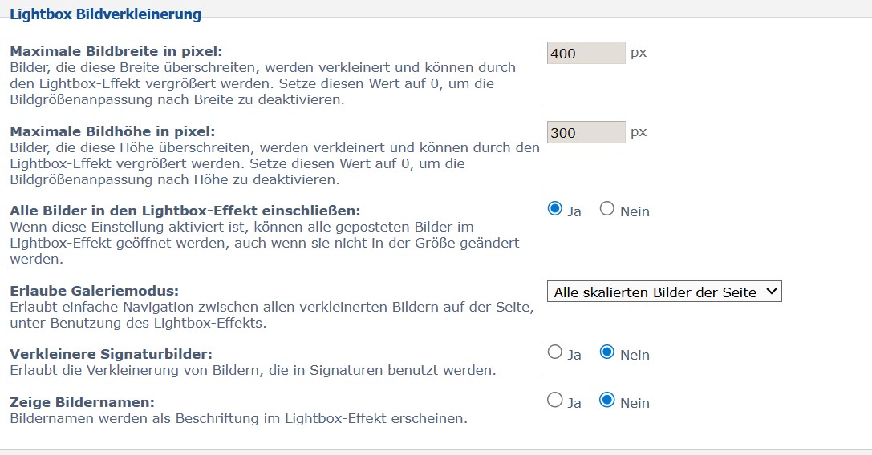
Task: Click the 'Verkleinere Signaturbilder' label
Action: coord(111,354)
